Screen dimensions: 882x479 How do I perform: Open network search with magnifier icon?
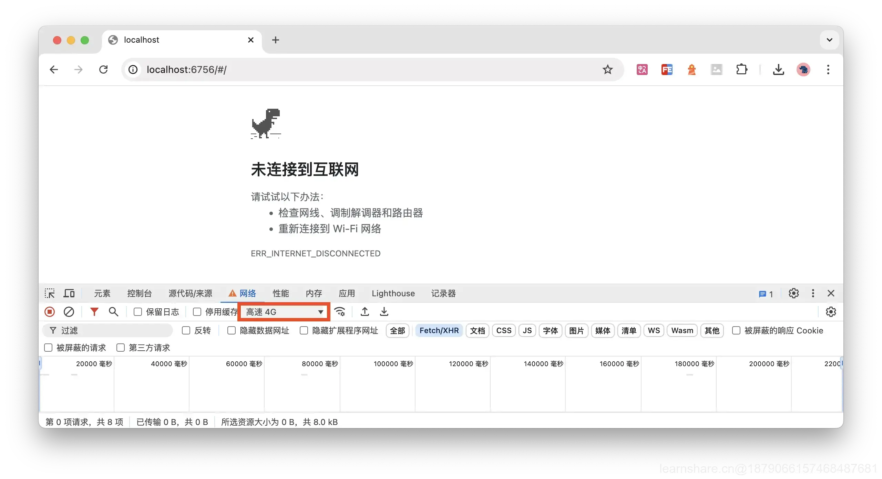pos(113,312)
